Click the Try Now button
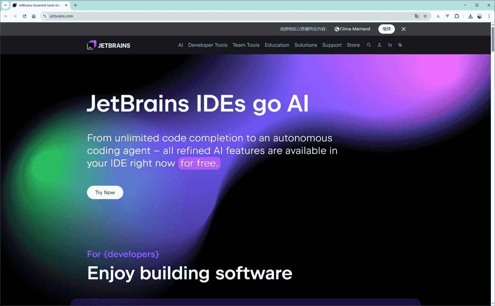Screen dimensions: 495x306 (105, 192)
